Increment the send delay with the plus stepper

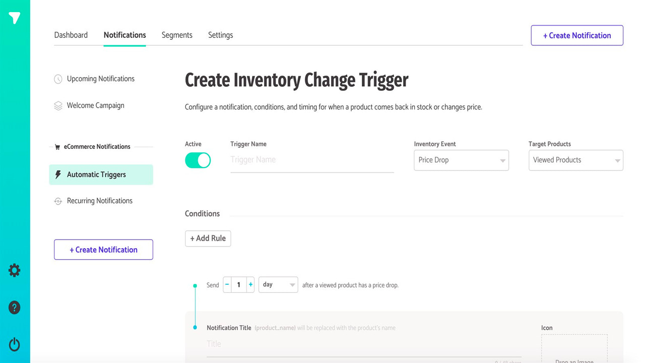pos(250,284)
